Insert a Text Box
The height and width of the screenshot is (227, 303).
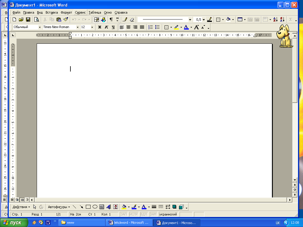tap(102, 207)
